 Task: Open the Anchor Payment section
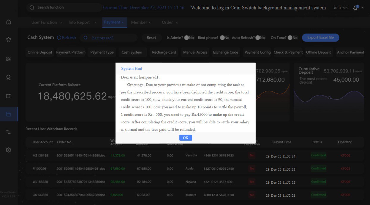[x=350, y=52]
